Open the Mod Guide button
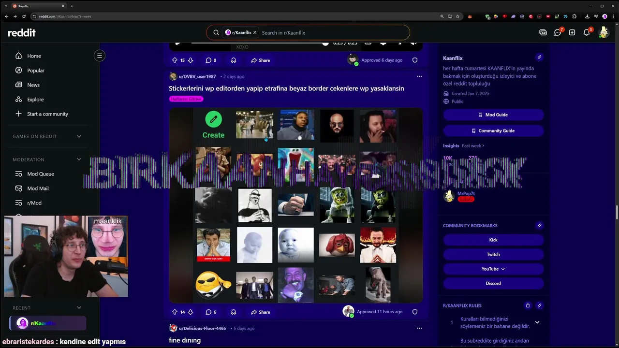This screenshot has width=619, height=348. (493, 115)
